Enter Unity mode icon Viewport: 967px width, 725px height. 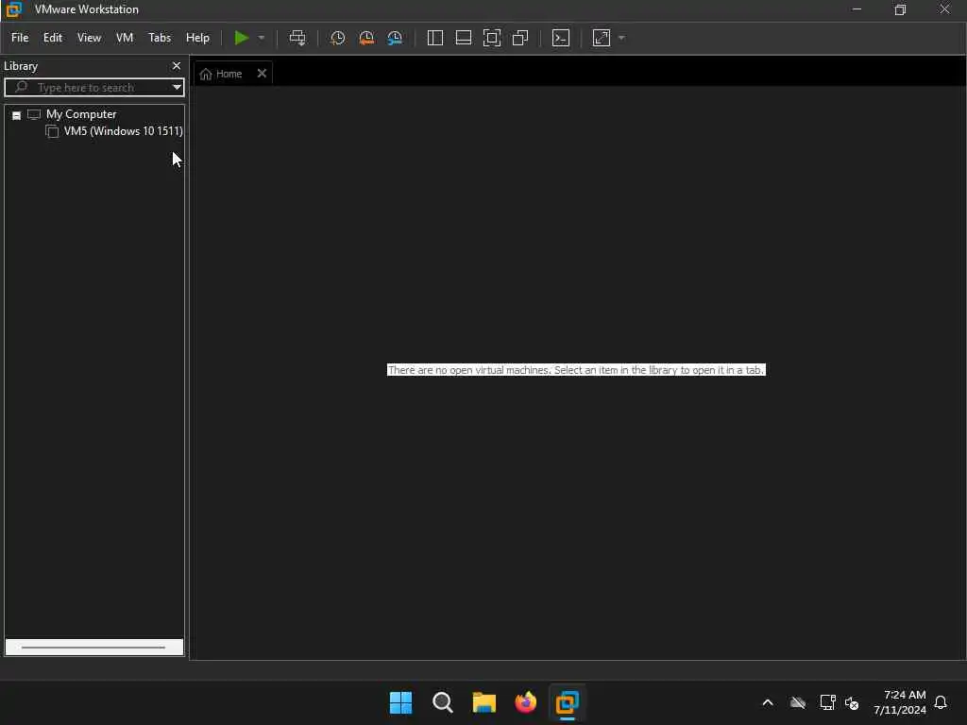tap(520, 38)
